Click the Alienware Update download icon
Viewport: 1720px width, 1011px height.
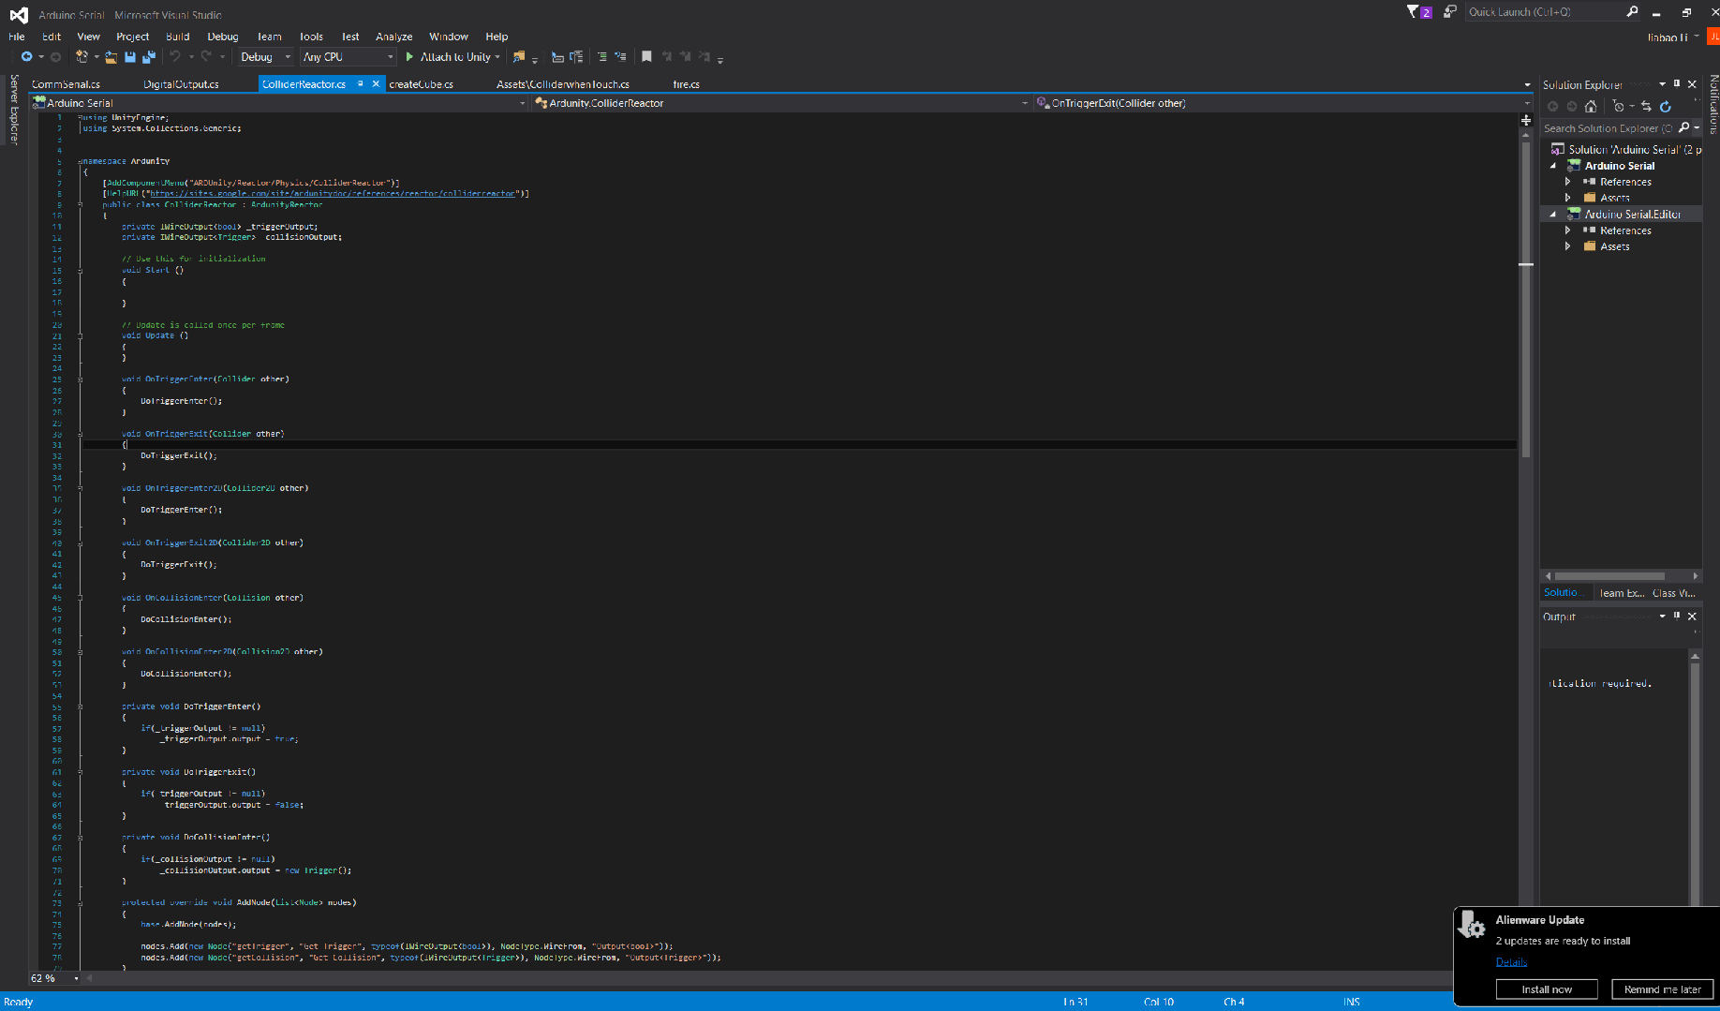(x=1472, y=924)
